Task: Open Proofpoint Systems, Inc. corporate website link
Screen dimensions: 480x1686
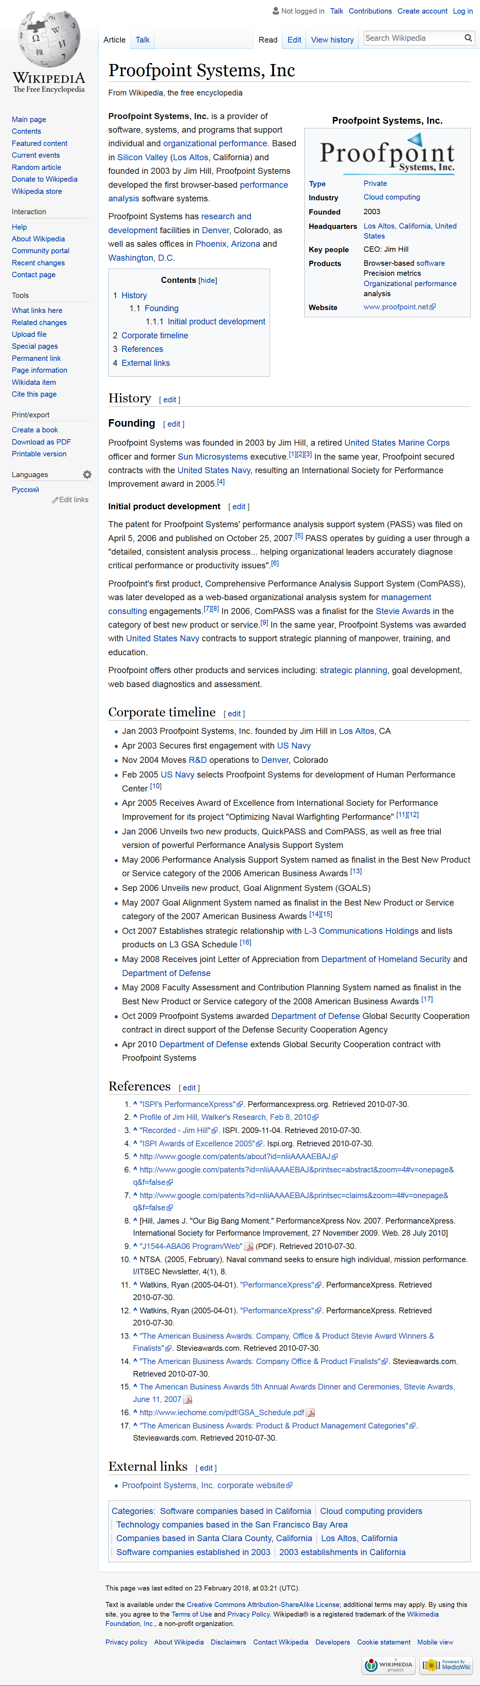Action: 207,1486
